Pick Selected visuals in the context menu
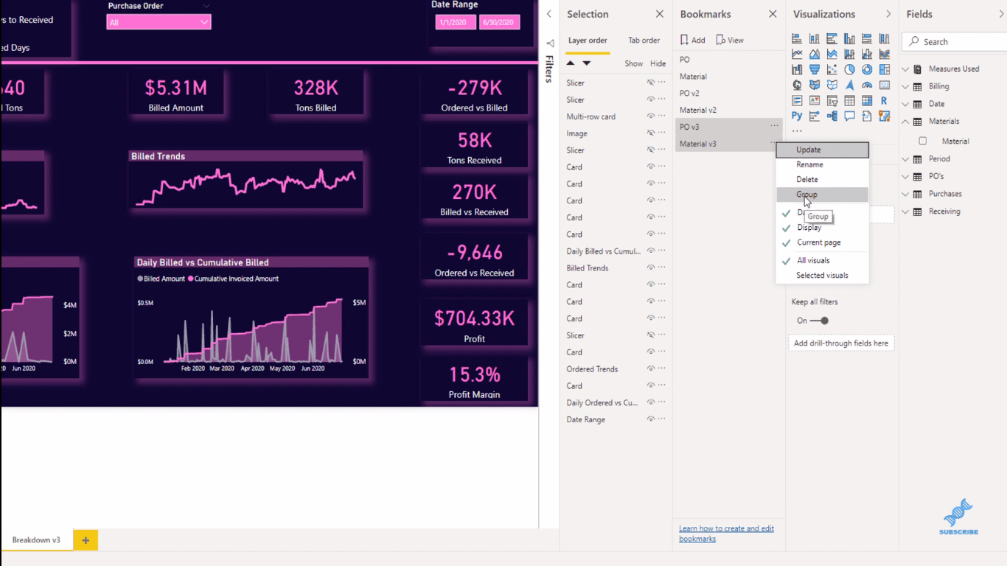 pos(822,276)
